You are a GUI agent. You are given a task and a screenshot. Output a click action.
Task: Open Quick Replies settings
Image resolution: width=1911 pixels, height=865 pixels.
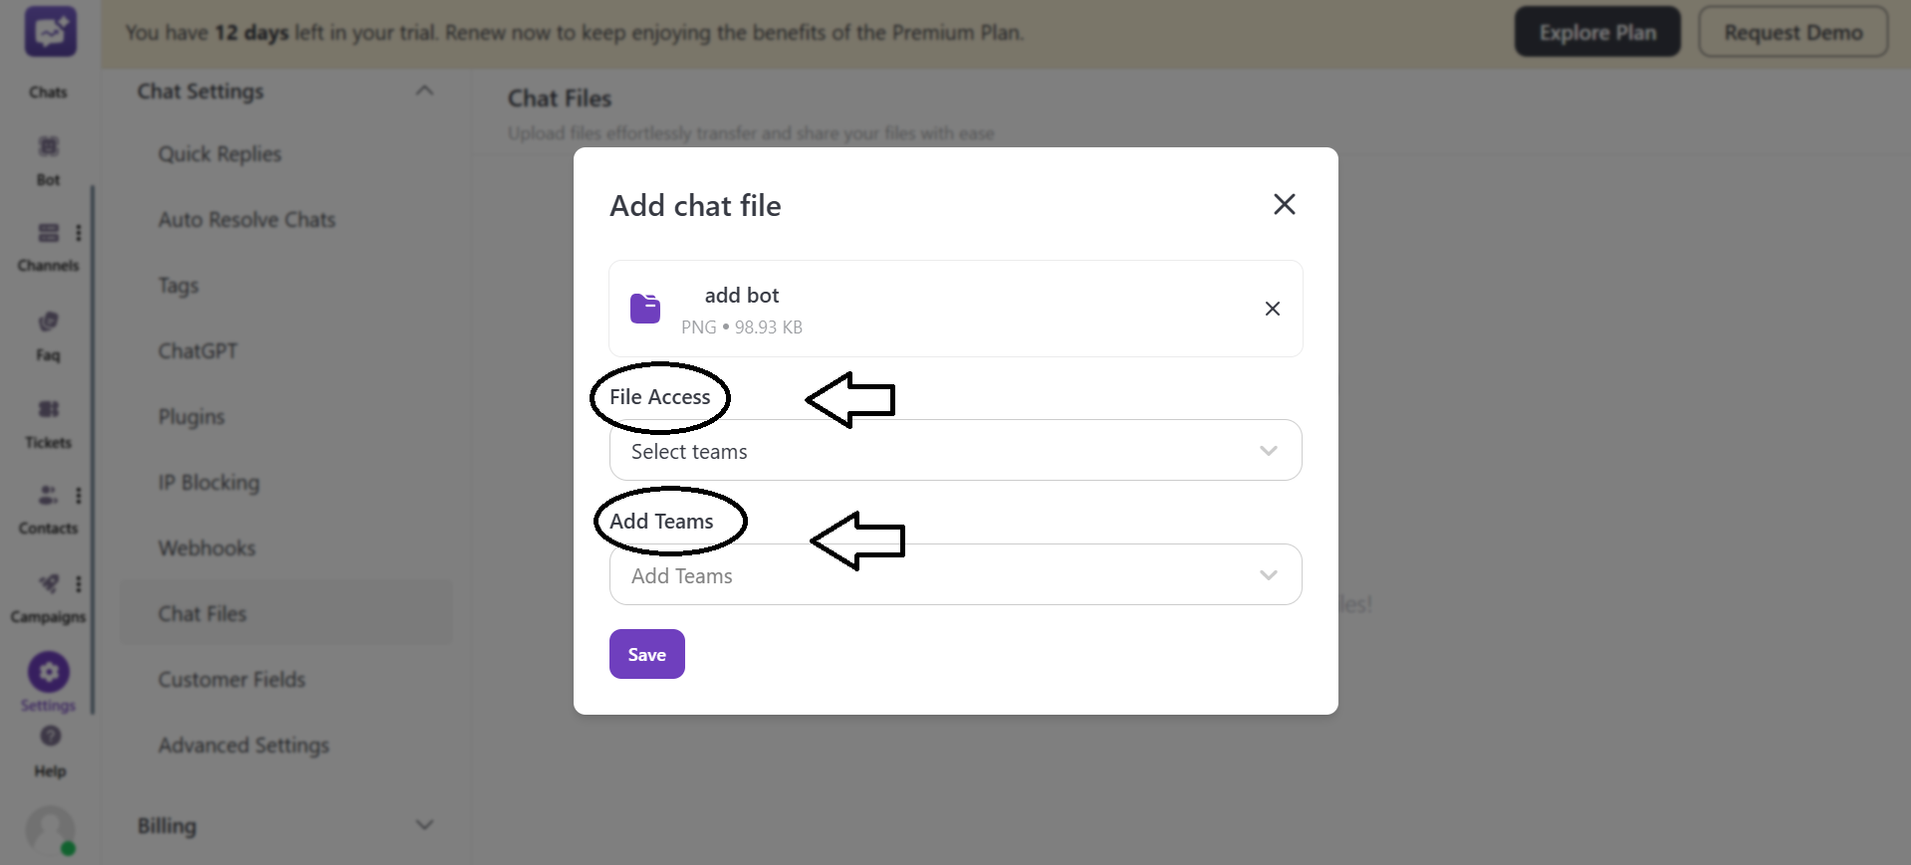pos(219,153)
